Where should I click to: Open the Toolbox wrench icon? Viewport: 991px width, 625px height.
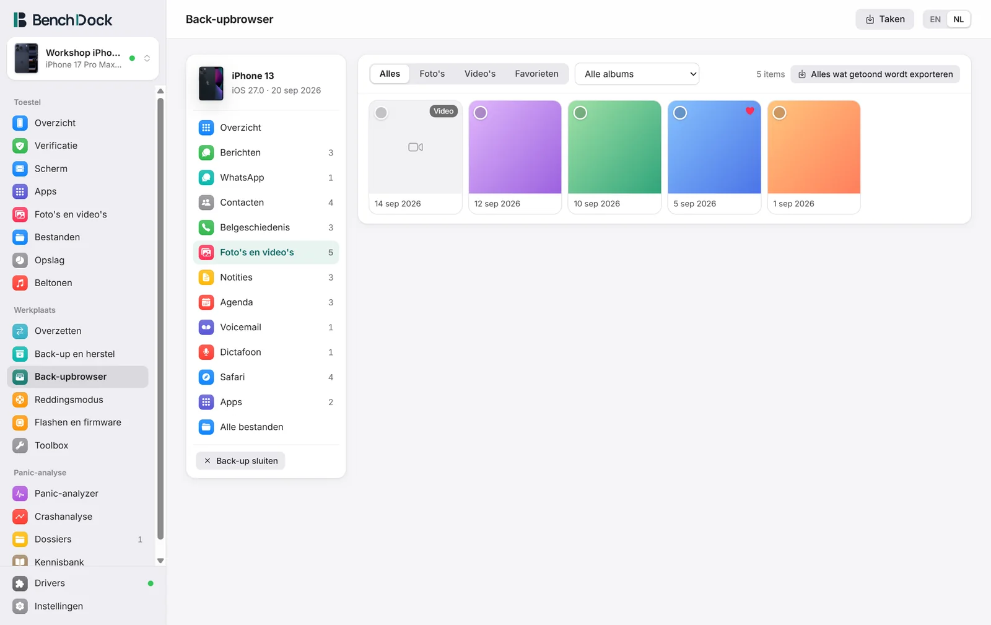[20, 445]
